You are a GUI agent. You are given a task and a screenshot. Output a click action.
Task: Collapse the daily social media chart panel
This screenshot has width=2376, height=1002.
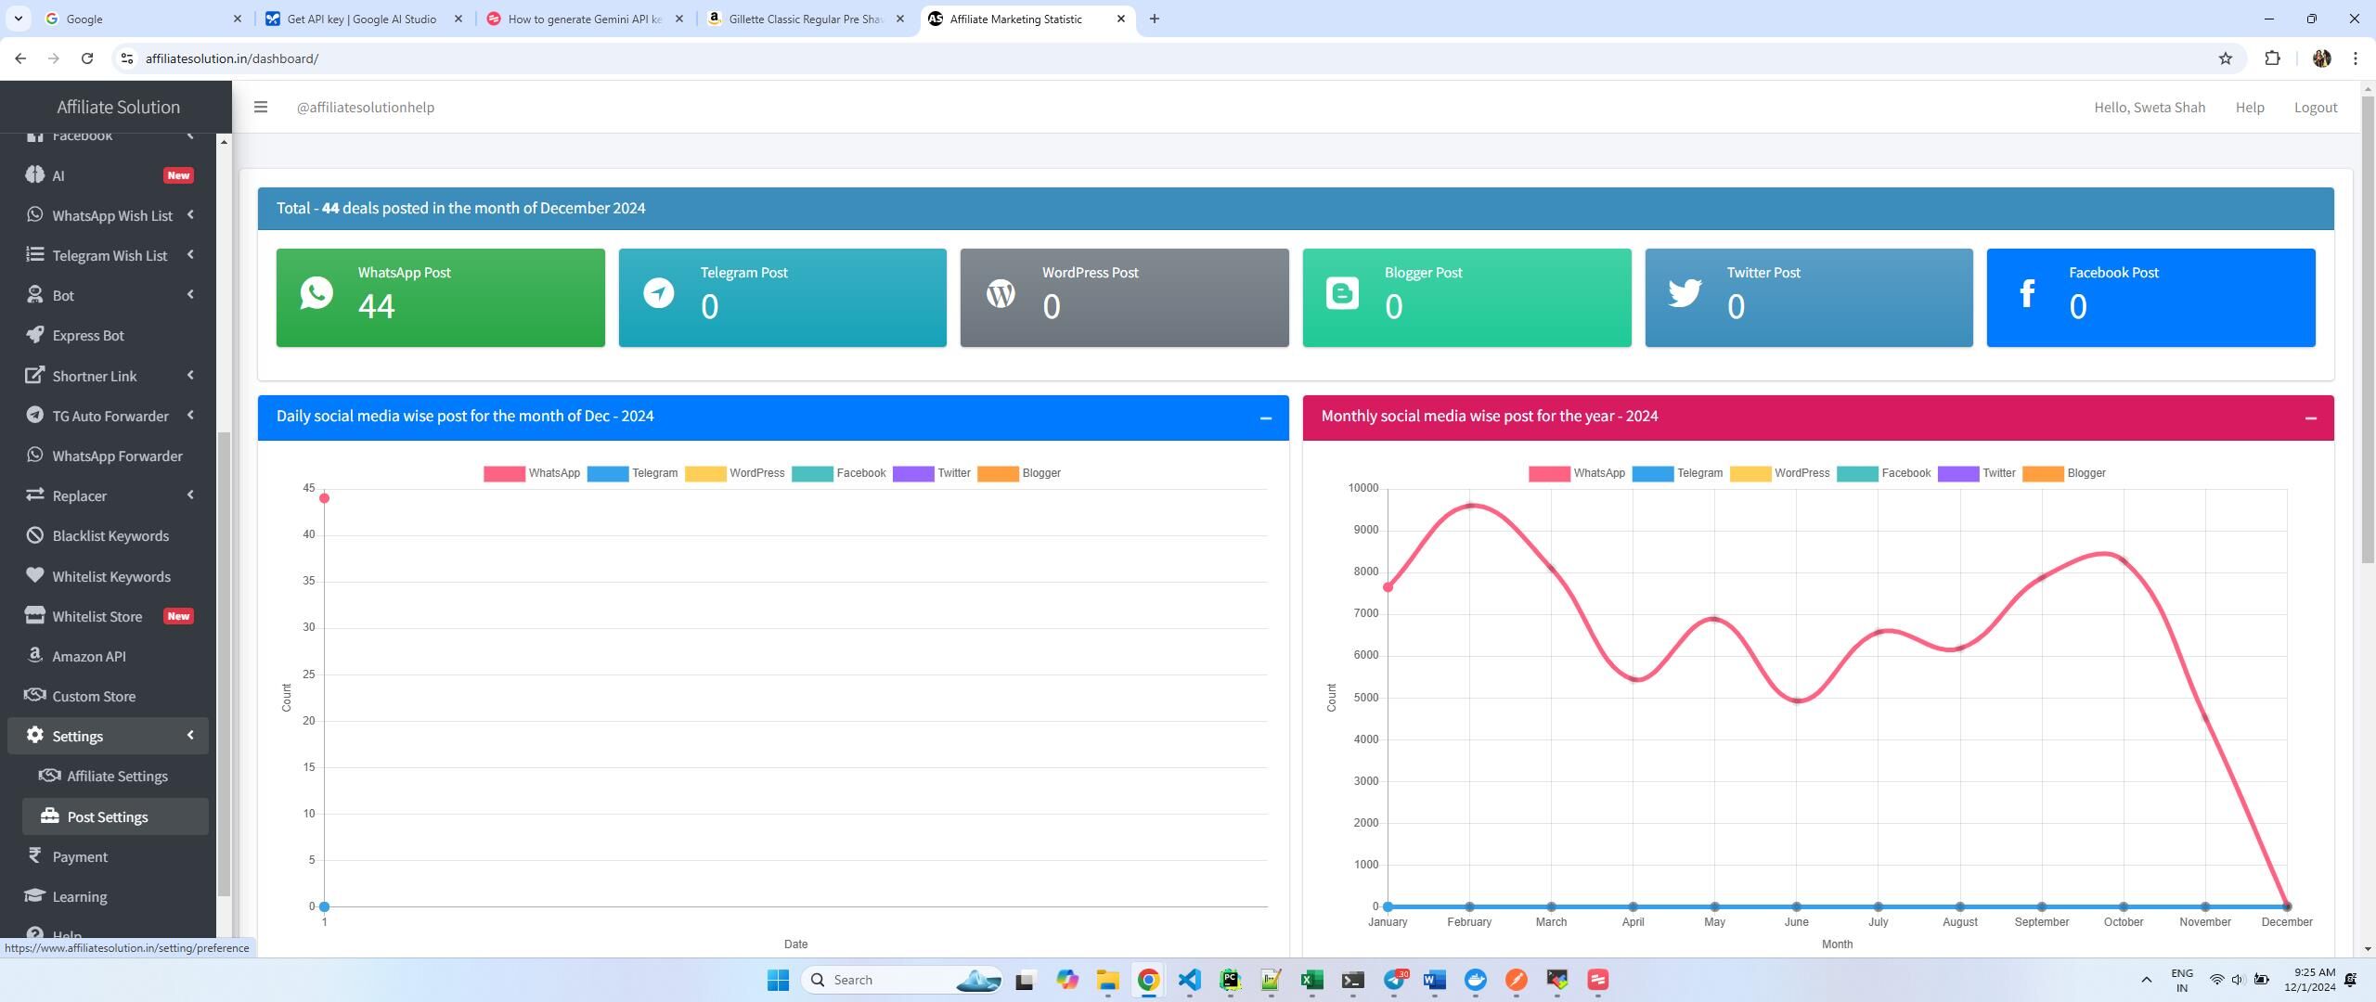[x=1265, y=418]
